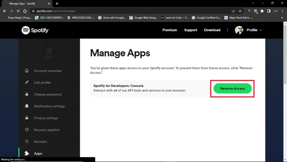Bookmark this page with the star icon
Viewport: 287px width, 162px height.
(240, 11)
